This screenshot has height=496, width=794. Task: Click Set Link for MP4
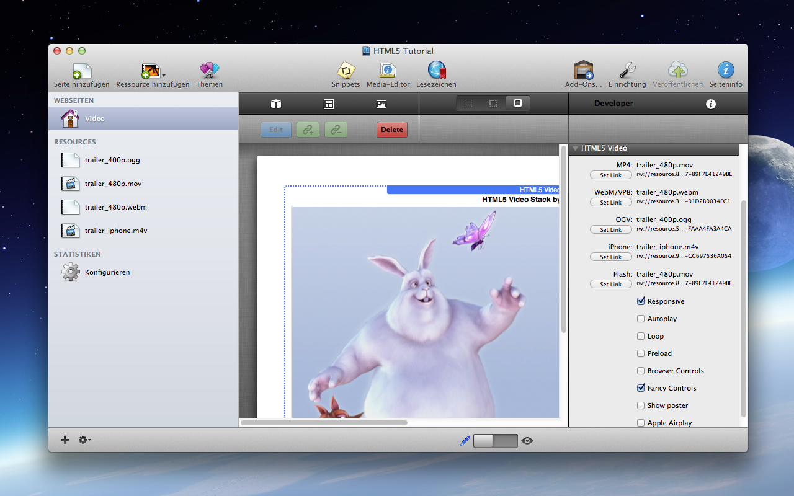pos(611,175)
